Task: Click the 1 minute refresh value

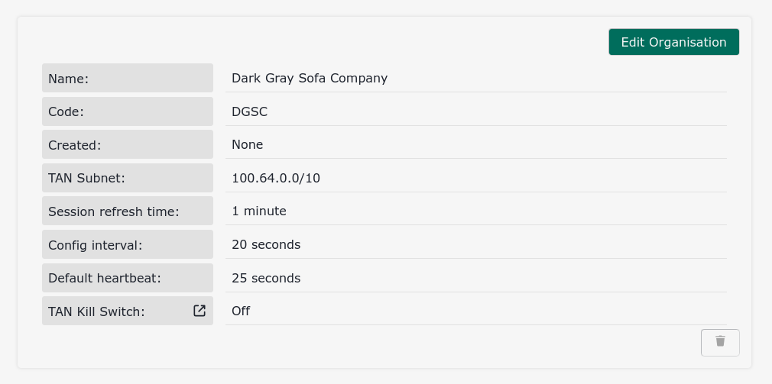Action: [259, 211]
